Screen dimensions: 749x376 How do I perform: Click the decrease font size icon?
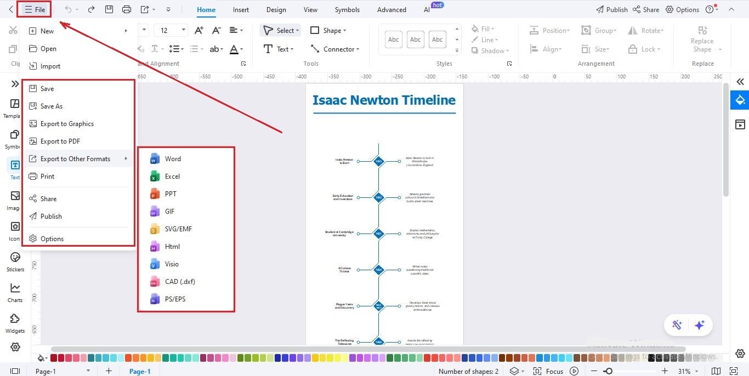(216, 31)
